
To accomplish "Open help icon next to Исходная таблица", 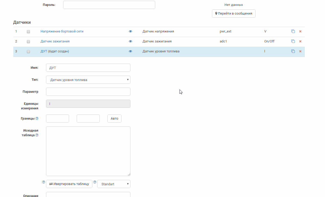I will pos(37,135).
